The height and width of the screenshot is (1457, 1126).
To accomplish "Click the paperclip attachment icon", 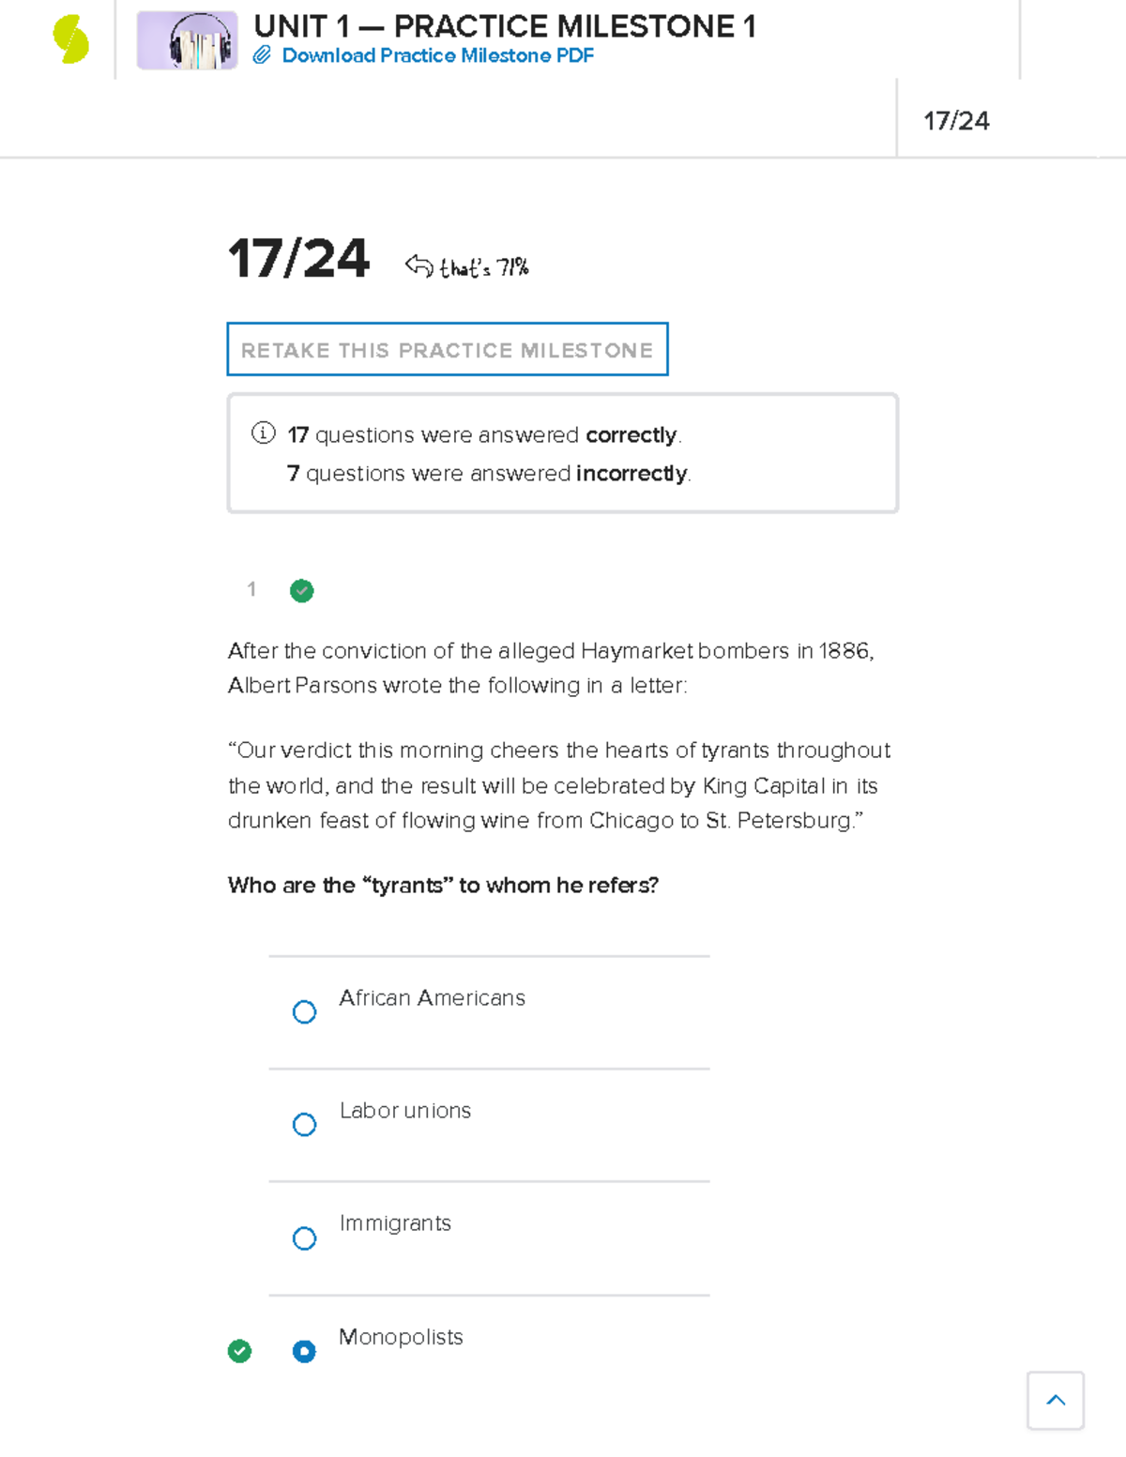I will 262,55.
